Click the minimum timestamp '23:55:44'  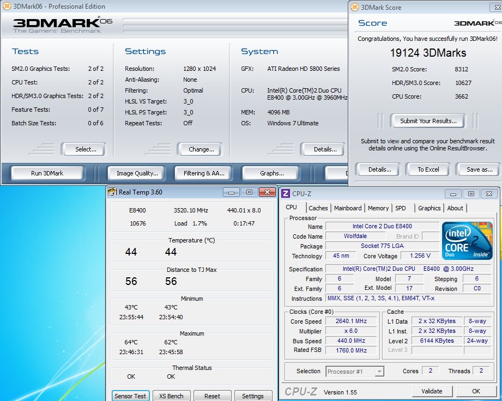[131, 317]
